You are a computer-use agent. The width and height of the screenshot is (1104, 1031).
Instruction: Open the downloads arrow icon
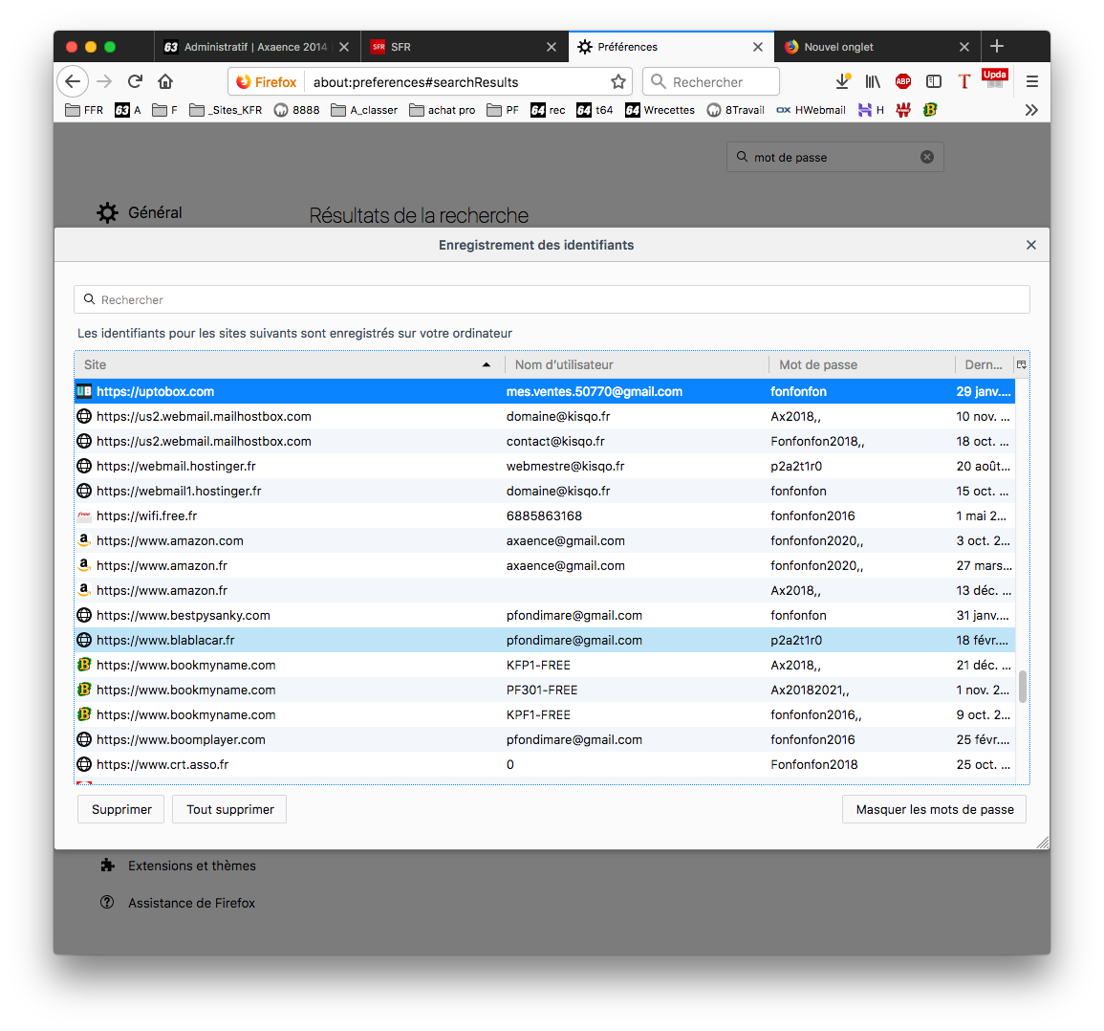tap(843, 81)
